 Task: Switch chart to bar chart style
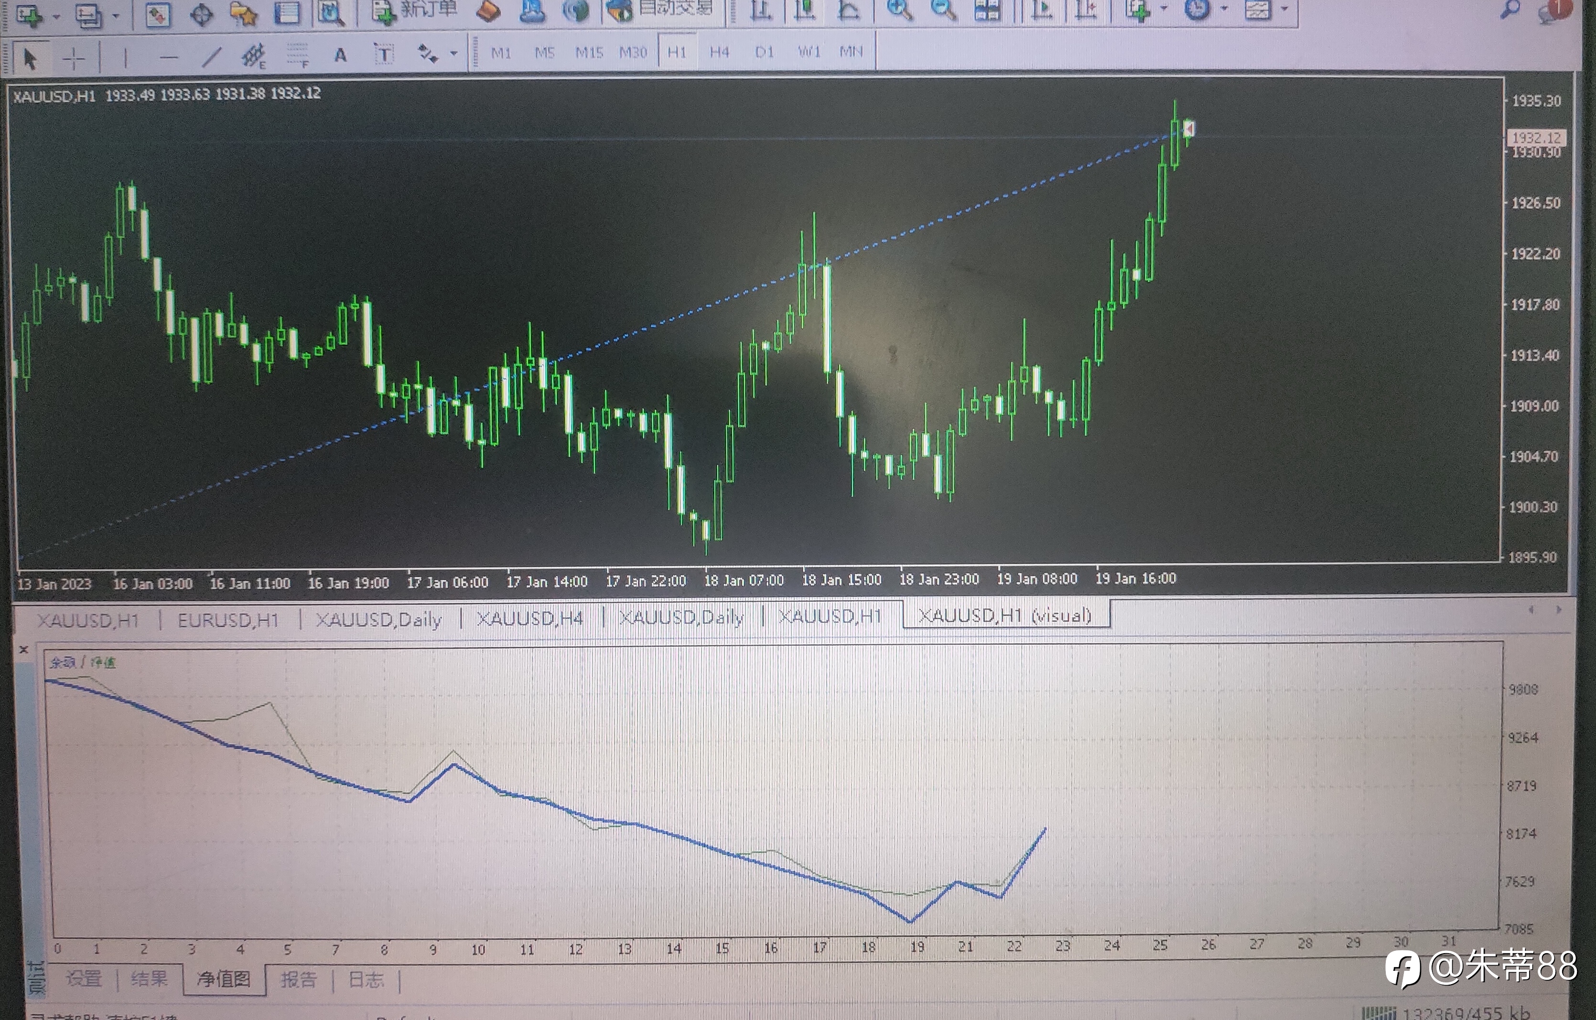coord(761,11)
